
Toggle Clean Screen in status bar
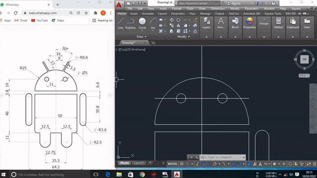click(309, 164)
